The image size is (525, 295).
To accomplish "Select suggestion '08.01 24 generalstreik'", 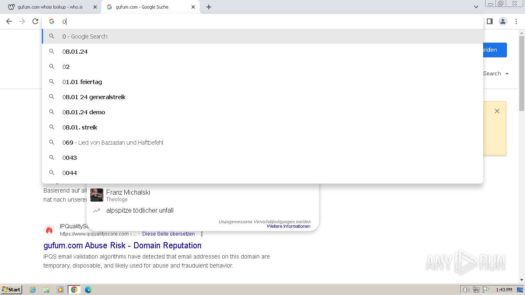I will click(x=262, y=97).
